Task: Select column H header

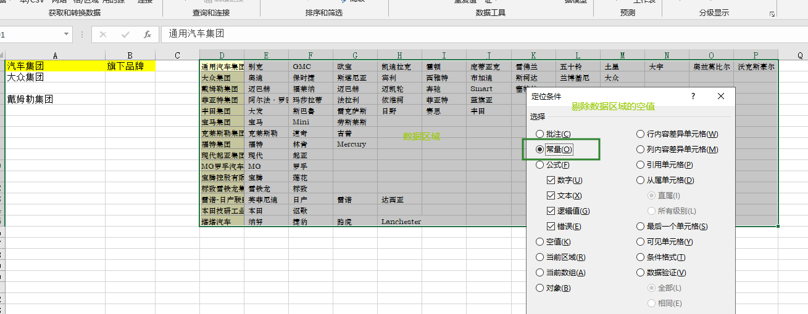Action: (x=400, y=55)
